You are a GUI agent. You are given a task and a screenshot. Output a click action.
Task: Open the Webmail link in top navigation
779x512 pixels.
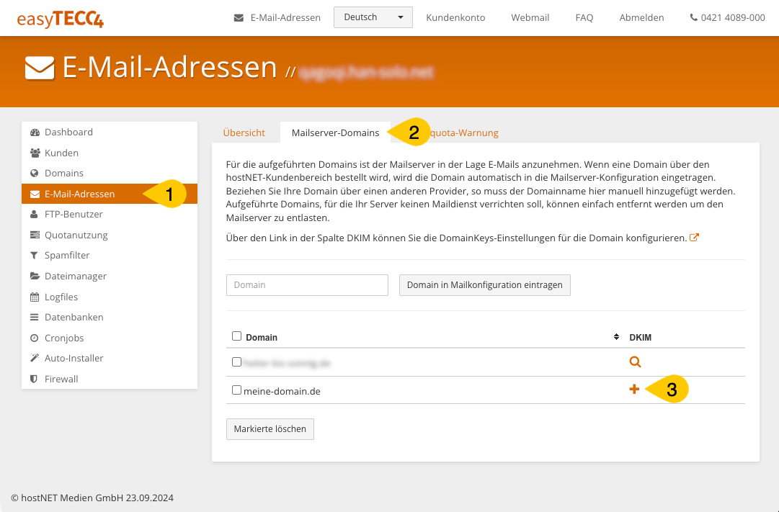click(530, 18)
